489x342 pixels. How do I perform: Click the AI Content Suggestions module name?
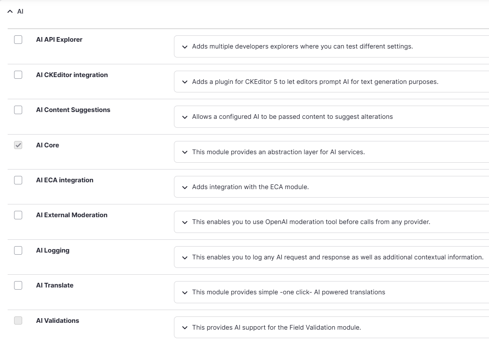pos(73,110)
